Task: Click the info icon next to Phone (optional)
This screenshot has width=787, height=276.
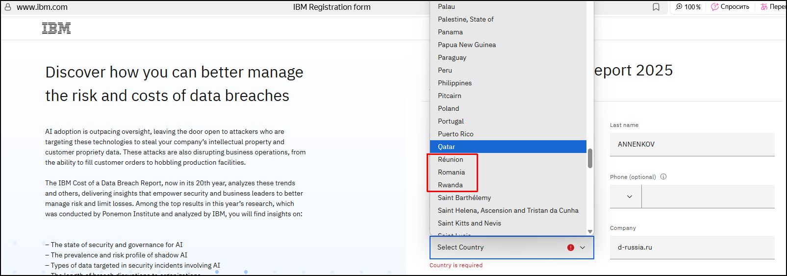Action: point(663,177)
